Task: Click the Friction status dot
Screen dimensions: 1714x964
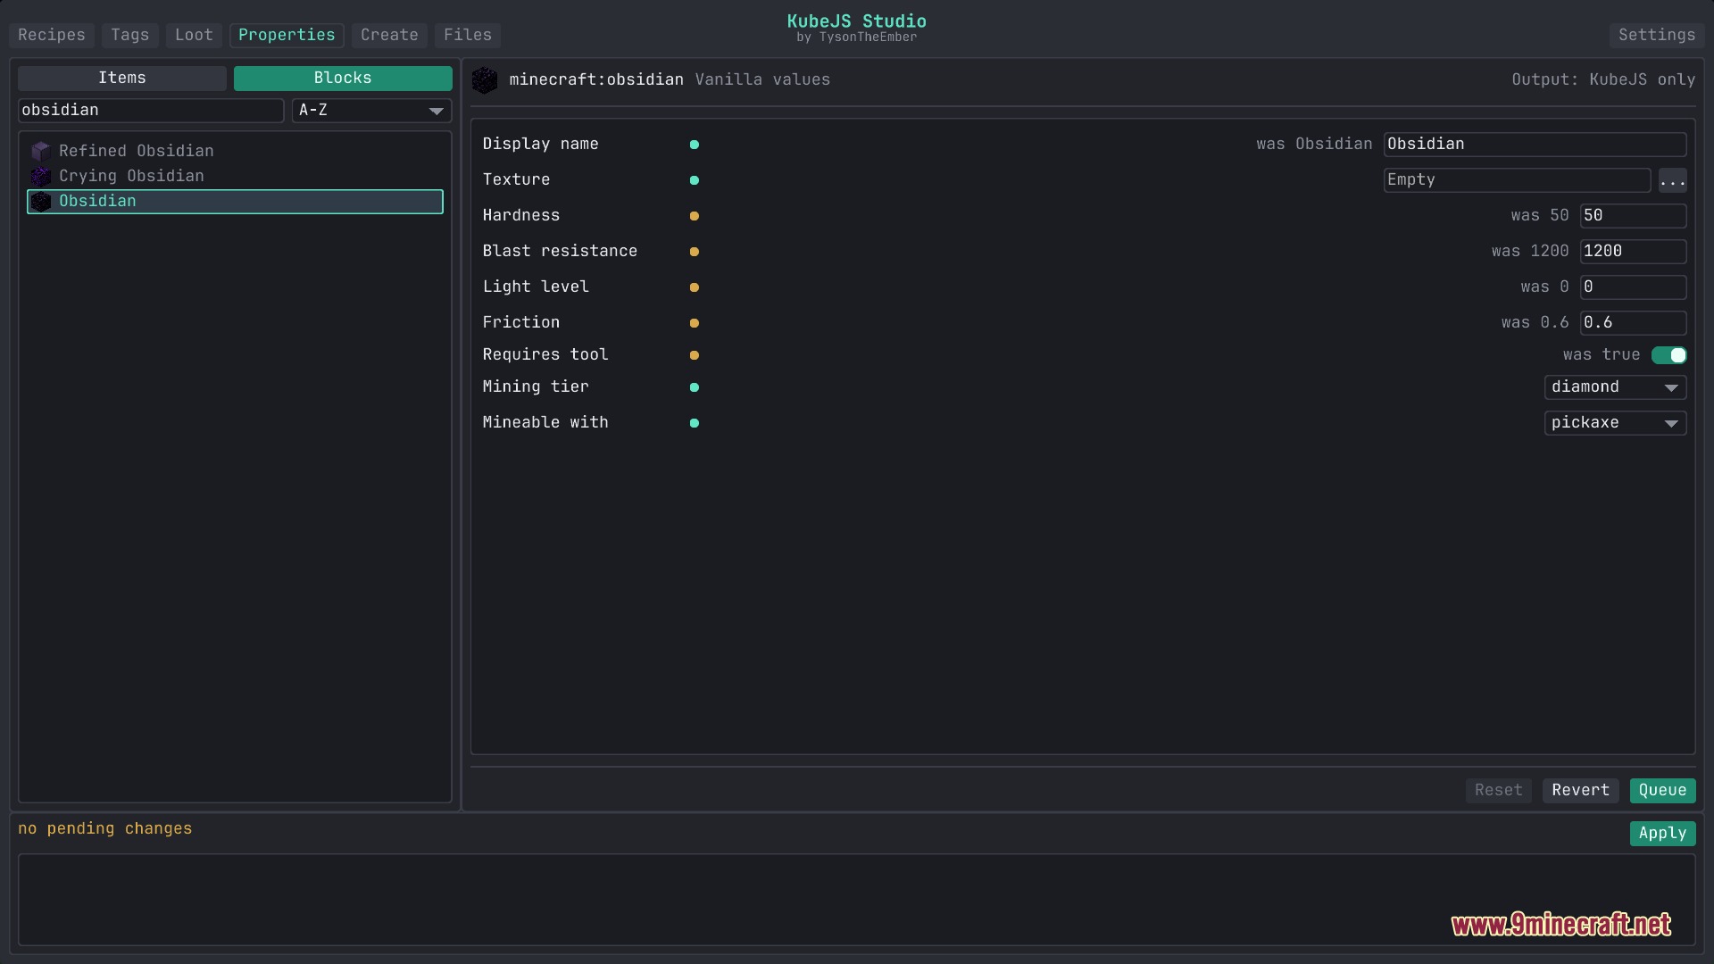Action: click(694, 323)
